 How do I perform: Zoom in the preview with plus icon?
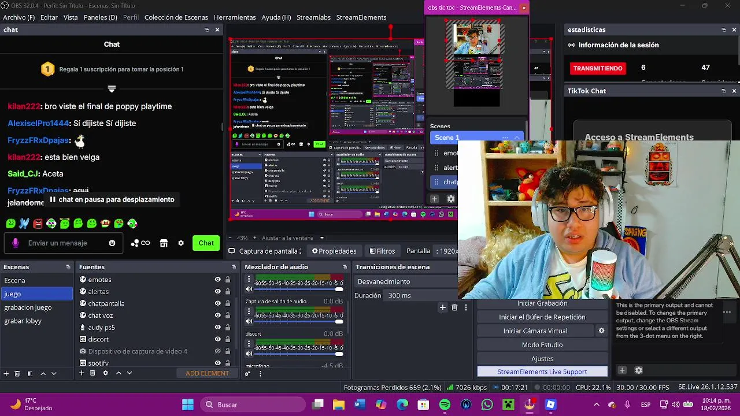(x=254, y=238)
